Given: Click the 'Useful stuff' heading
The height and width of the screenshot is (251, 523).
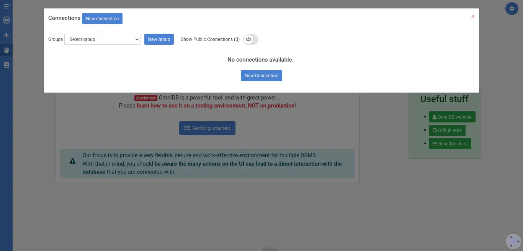Looking at the screenshot, I should point(444,99).
